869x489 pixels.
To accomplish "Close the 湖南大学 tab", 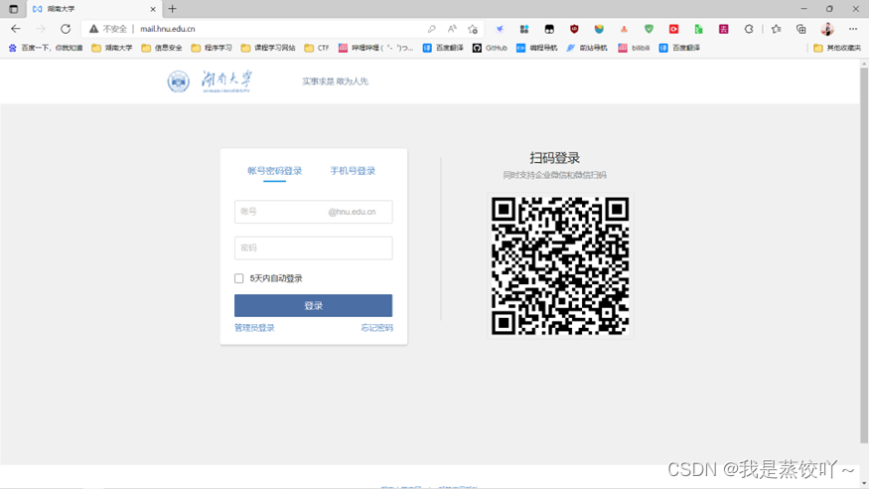I will pyautogui.click(x=153, y=9).
